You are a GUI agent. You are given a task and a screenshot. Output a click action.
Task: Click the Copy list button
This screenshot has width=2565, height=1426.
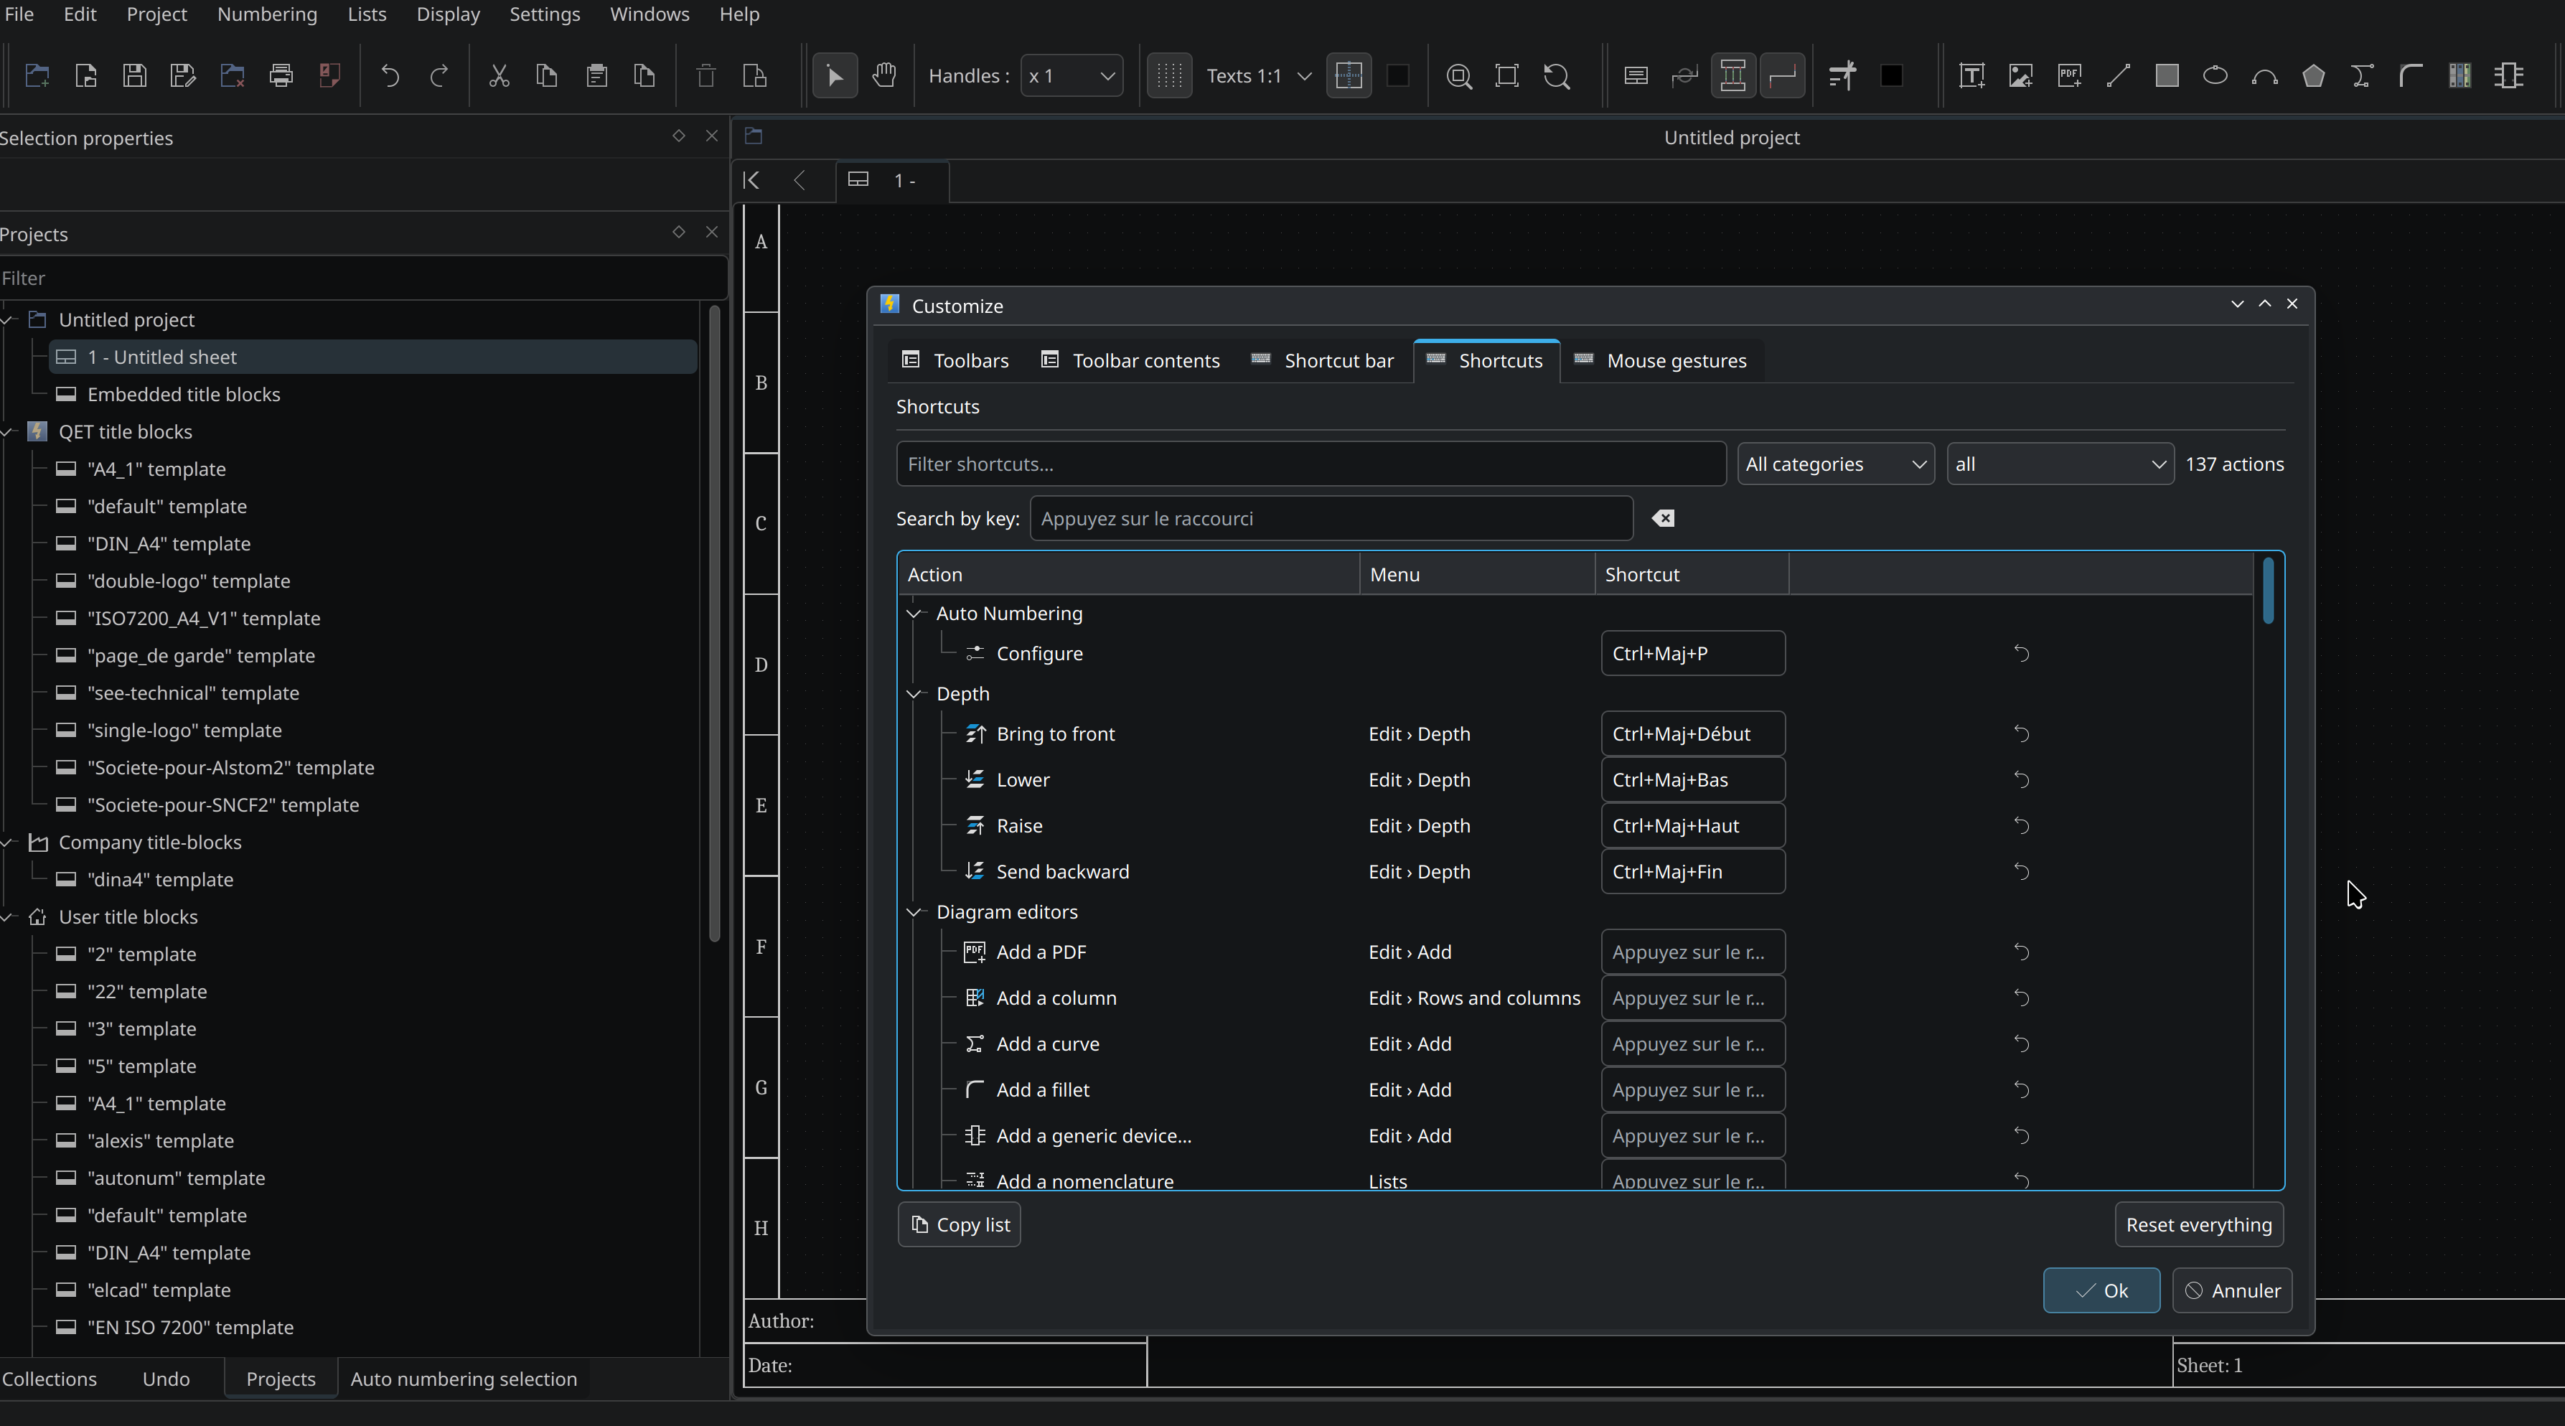click(x=960, y=1225)
